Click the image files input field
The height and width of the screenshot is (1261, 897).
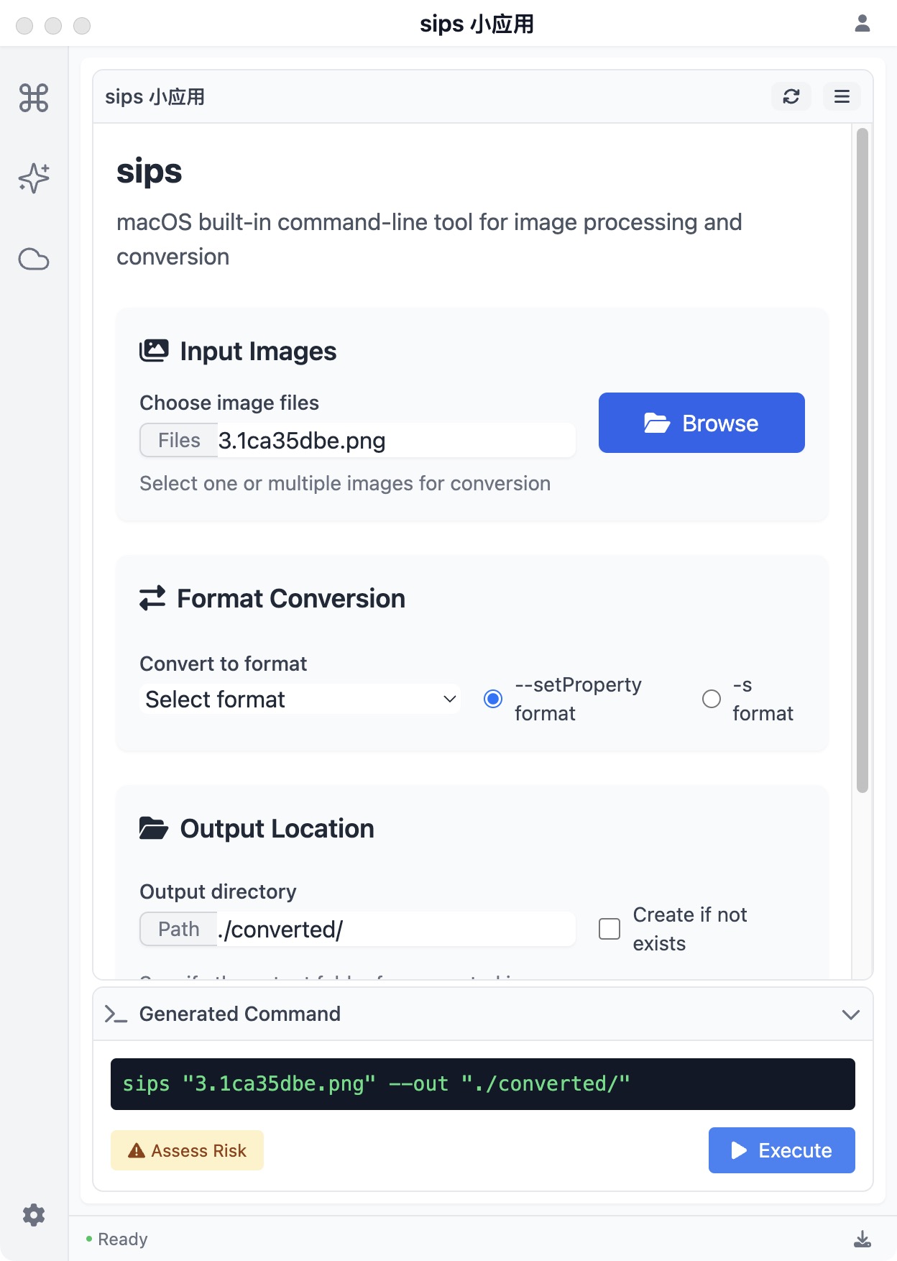395,440
